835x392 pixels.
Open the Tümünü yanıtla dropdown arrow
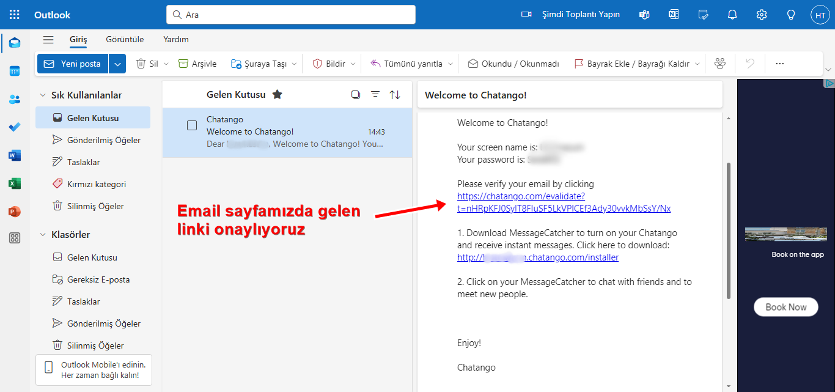(x=451, y=64)
